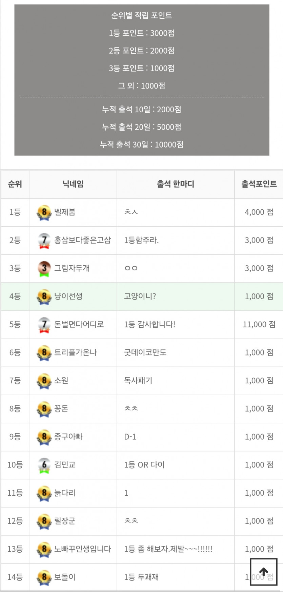Click the level 8 badge beside 벨제붑
283x592 pixels.
pyautogui.click(x=44, y=212)
